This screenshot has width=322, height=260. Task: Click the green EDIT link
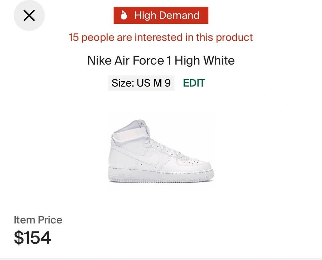(x=194, y=83)
